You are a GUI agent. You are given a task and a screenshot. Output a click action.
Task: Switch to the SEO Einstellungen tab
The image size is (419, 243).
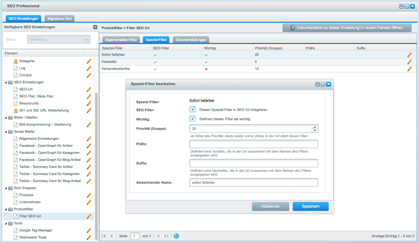tap(23, 19)
